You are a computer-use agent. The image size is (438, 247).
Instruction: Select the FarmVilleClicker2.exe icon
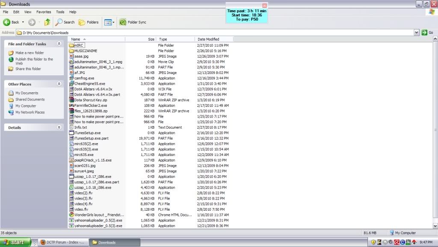point(71,106)
